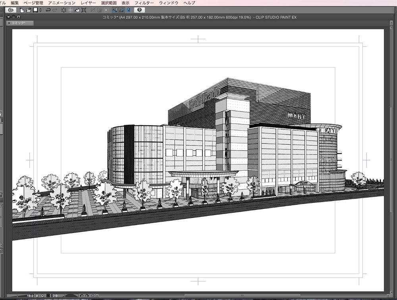The image size is (397, 300).
Task: Click horizontal scrollbar right arrow
Action: (388, 296)
